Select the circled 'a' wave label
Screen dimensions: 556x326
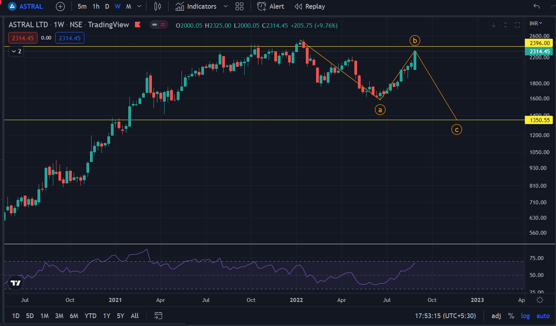[380, 110]
